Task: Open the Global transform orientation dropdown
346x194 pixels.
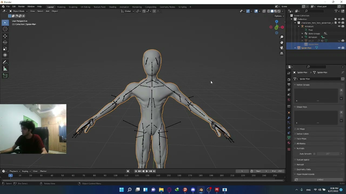Action: pyautogui.click(x=128, y=11)
